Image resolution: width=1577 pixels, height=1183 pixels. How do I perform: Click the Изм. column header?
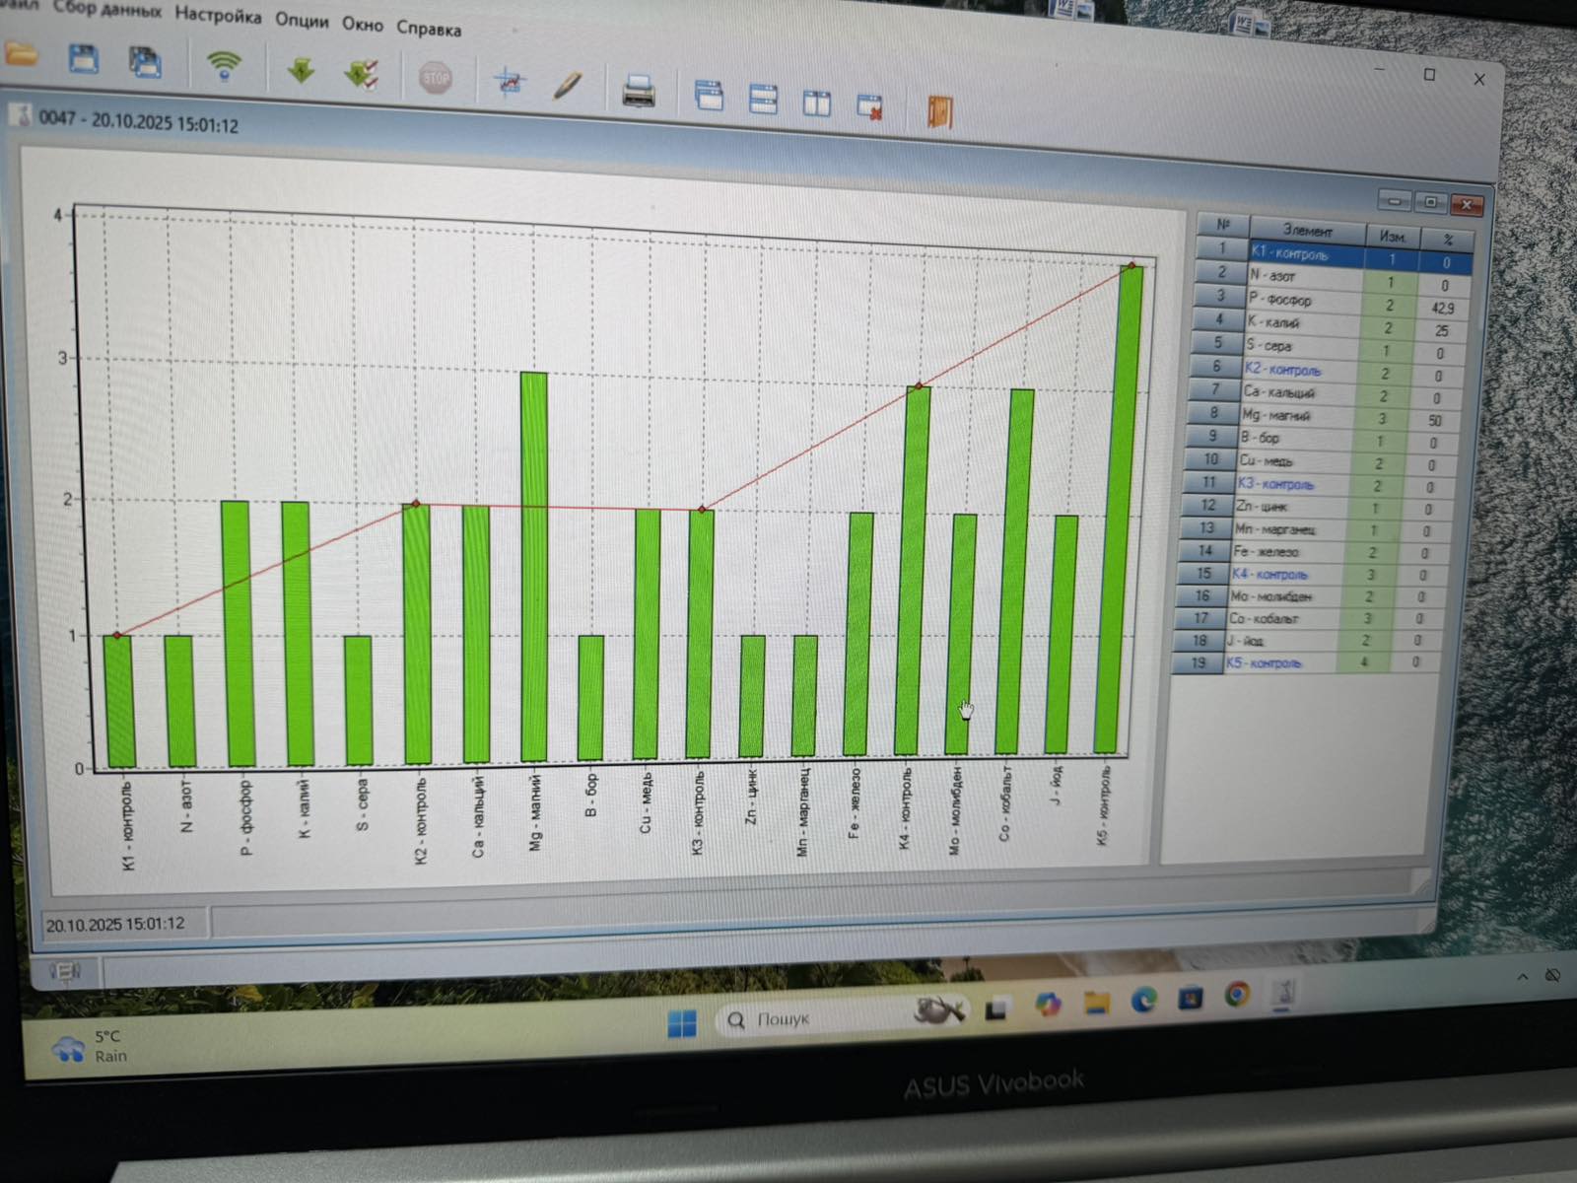click(1392, 237)
